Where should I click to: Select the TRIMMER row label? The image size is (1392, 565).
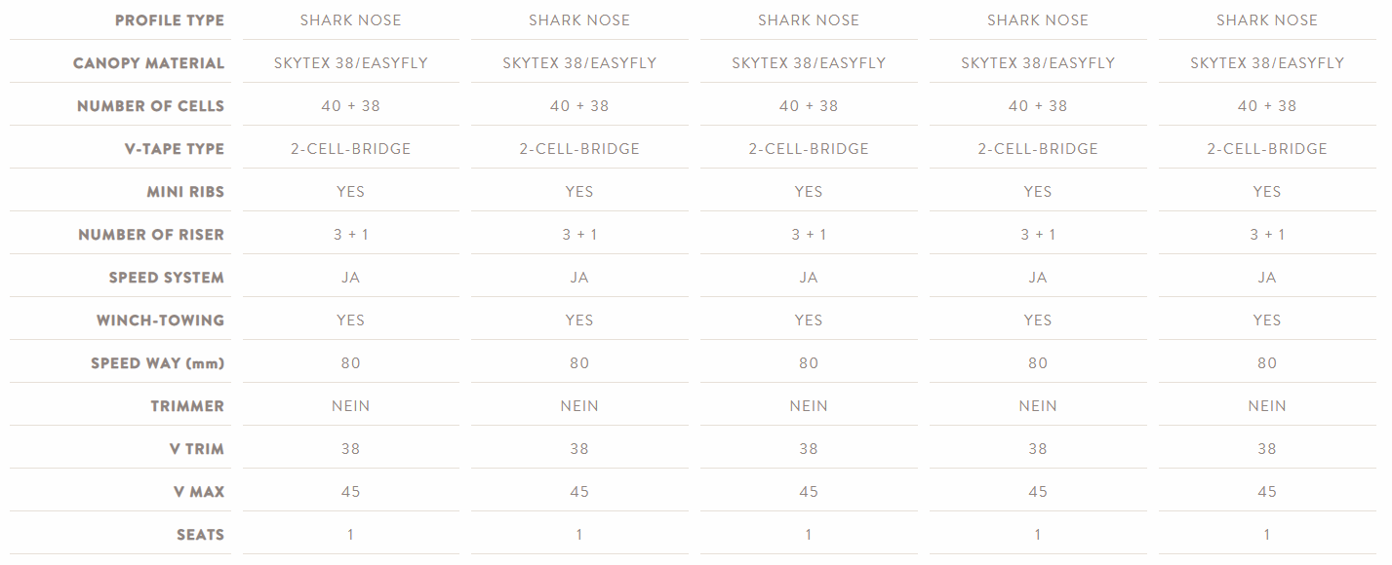point(187,406)
